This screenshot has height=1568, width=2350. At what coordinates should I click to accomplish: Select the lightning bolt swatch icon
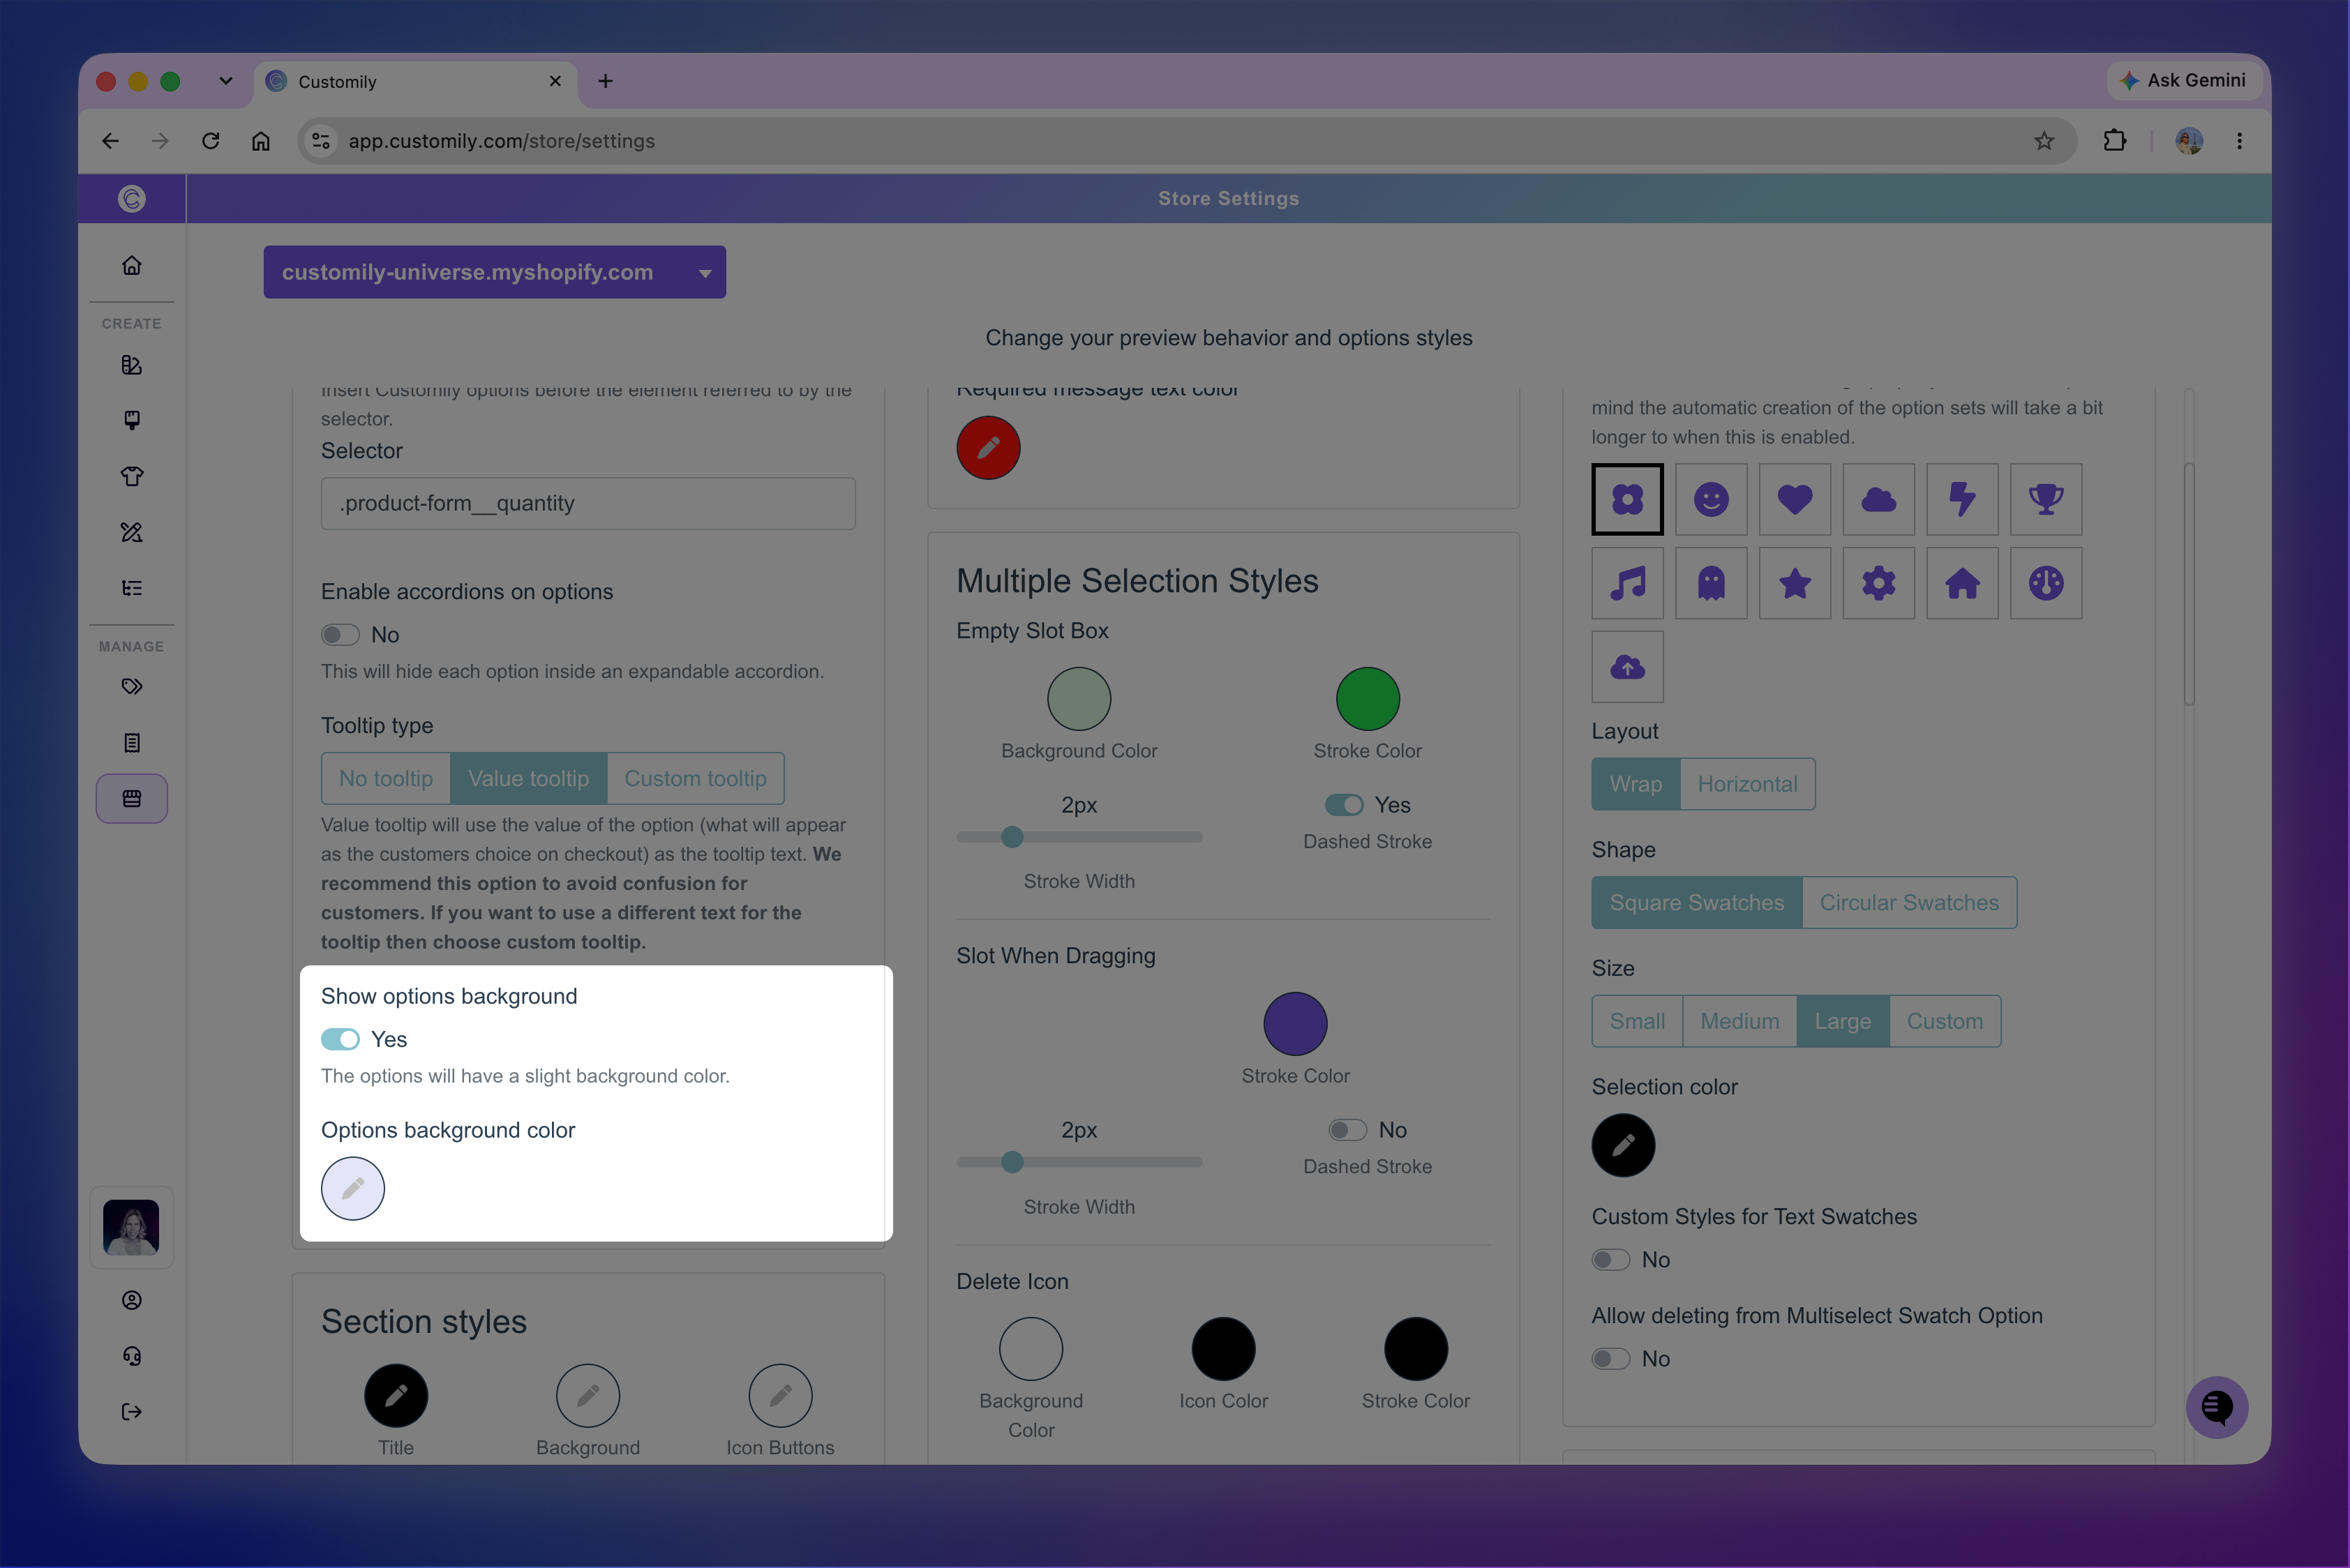(1962, 498)
